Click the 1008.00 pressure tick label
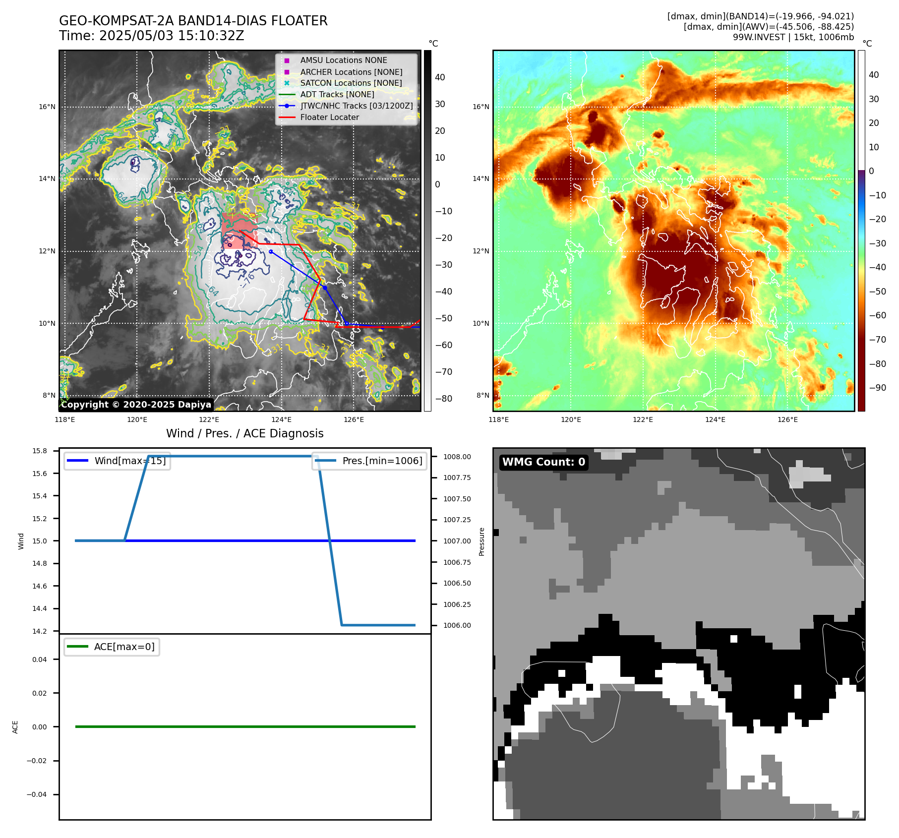The width and height of the screenshot is (899, 838). (457, 457)
